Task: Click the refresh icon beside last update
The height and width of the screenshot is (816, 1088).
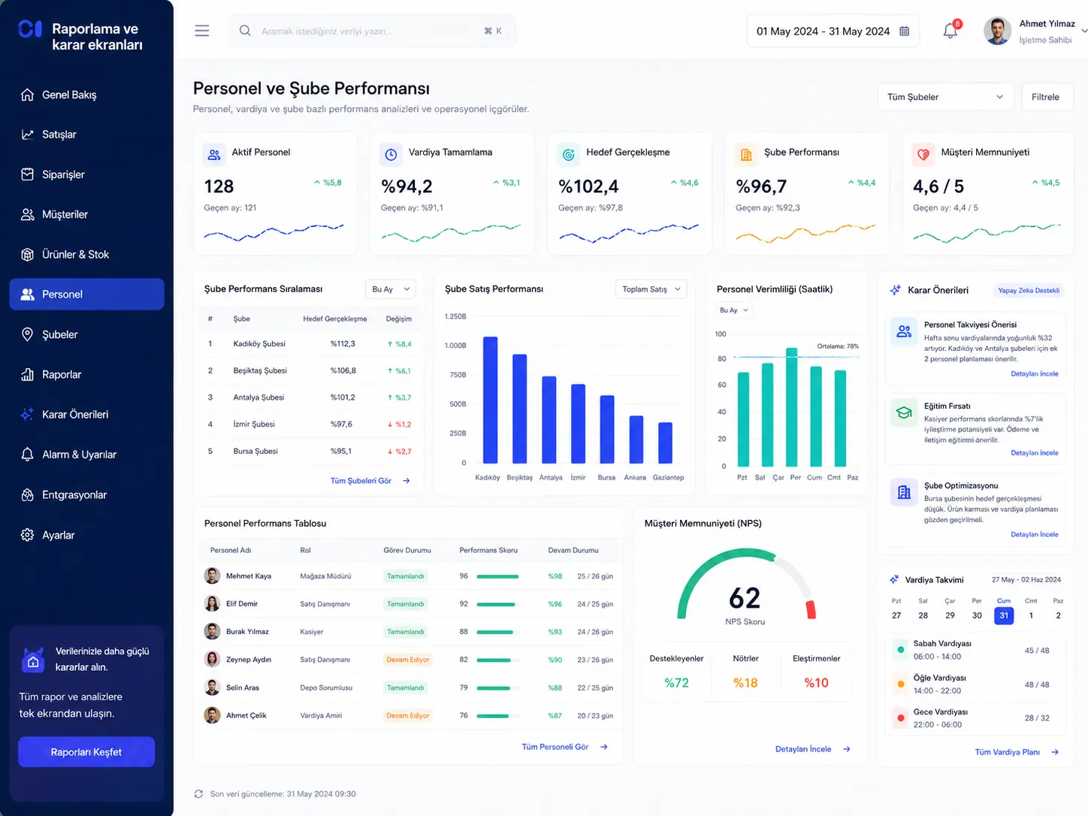Action: coord(198,793)
